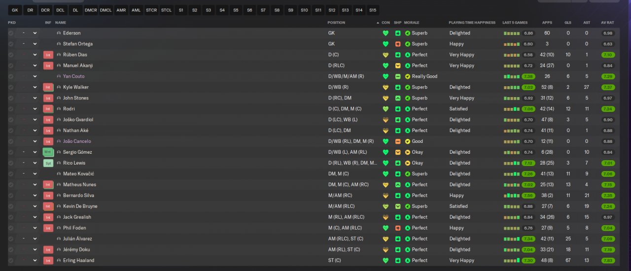This screenshot has height=271, width=631.
Task: Open Kevin De Bruyne player profile
Action: click(x=80, y=206)
